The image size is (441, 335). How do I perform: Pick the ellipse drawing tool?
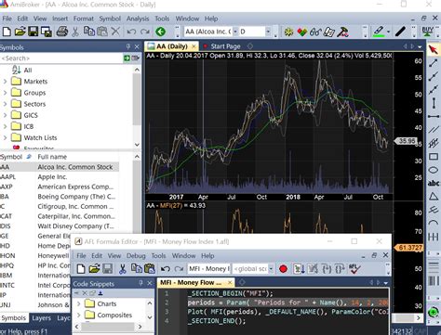point(434,170)
